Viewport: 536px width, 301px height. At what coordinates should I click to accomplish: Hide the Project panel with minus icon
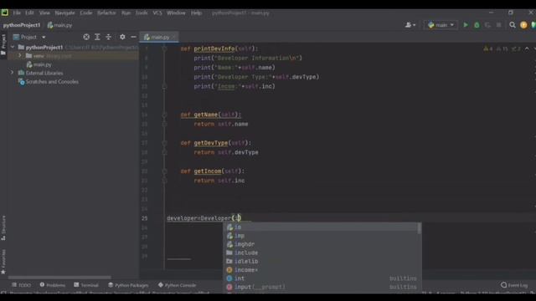click(133, 37)
